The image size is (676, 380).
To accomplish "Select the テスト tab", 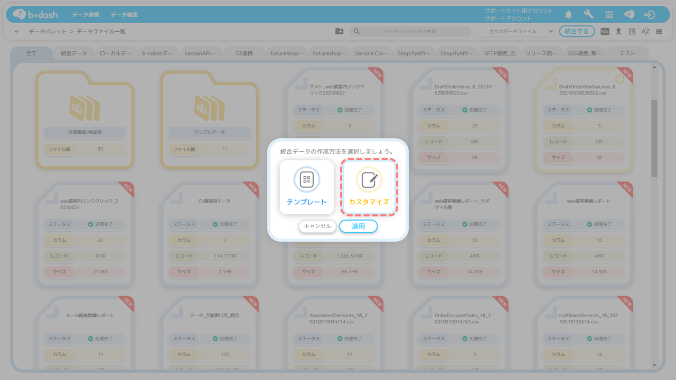I will [x=627, y=53].
